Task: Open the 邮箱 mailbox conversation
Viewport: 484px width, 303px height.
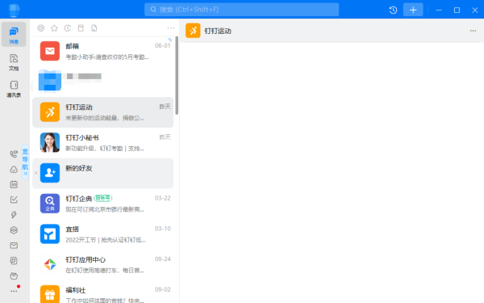Action: point(102,52)
